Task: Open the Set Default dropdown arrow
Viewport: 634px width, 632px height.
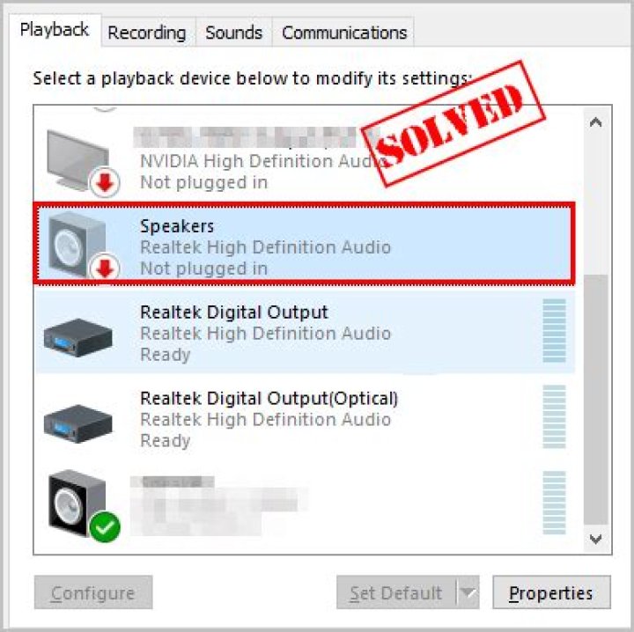Action: (468, 592)
